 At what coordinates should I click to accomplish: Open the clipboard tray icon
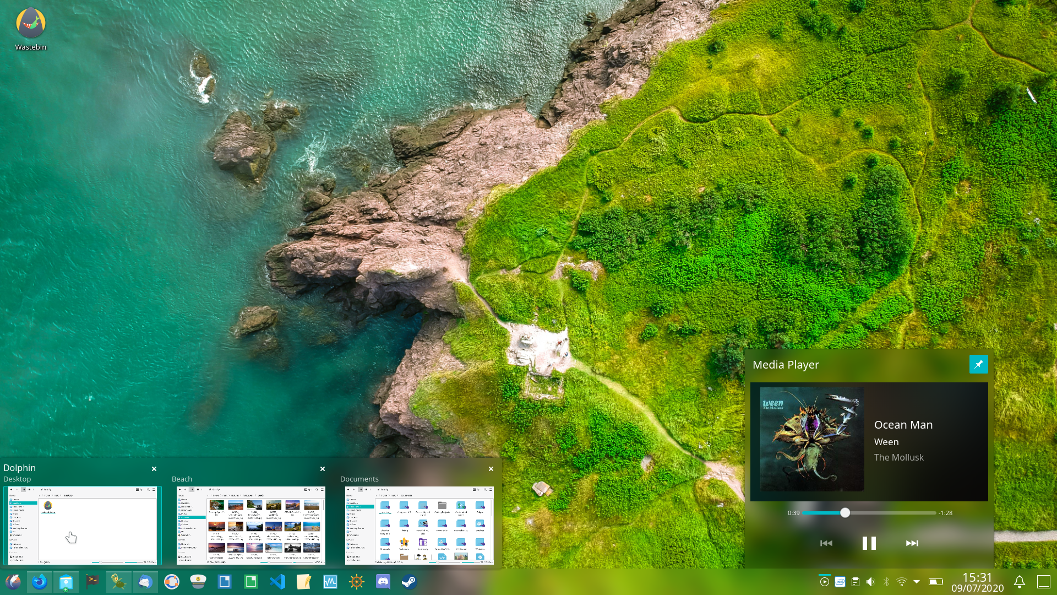[856, 582]
